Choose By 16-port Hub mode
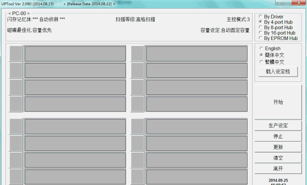Screen dimensions: 307x185 point(277,33)
